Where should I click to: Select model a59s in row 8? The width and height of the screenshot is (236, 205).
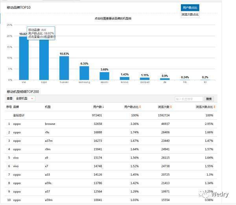pyautogui.click(x=48, y=183)
